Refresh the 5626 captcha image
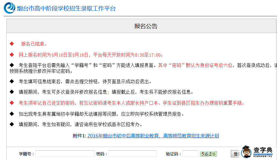Image resolution: width=277 pixels, height=160 pixels. point(208,154)
